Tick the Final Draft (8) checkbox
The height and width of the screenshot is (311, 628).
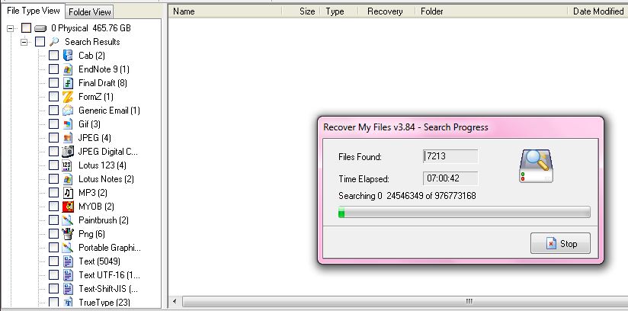click(x=53, y=83)
